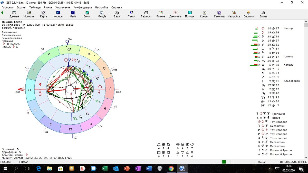Image resolution: width=308 pixels, height=173 pixels.
Task: Open the Справка menu in menu bar
Action: click(x=117, y=7)
